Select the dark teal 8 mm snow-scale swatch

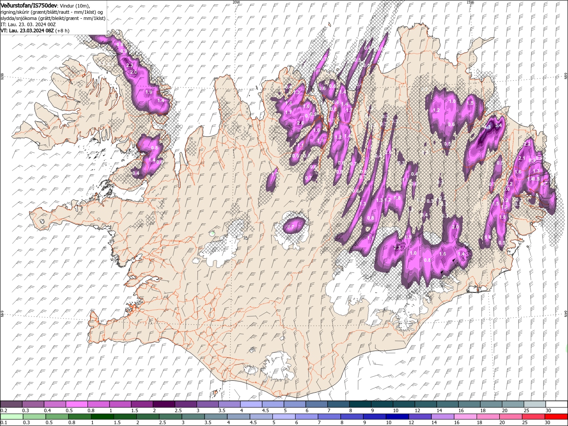360,404
